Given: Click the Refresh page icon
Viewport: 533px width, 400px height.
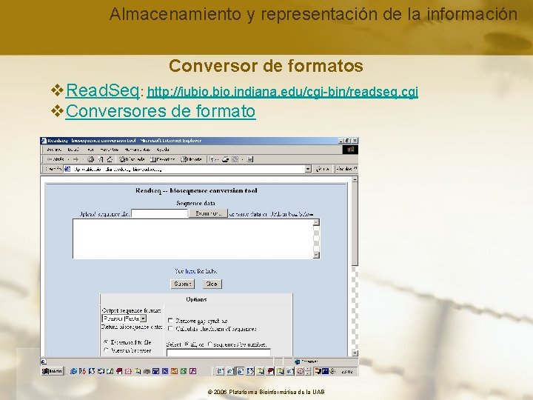Looking at the screenshot, I should pos(101,159).
